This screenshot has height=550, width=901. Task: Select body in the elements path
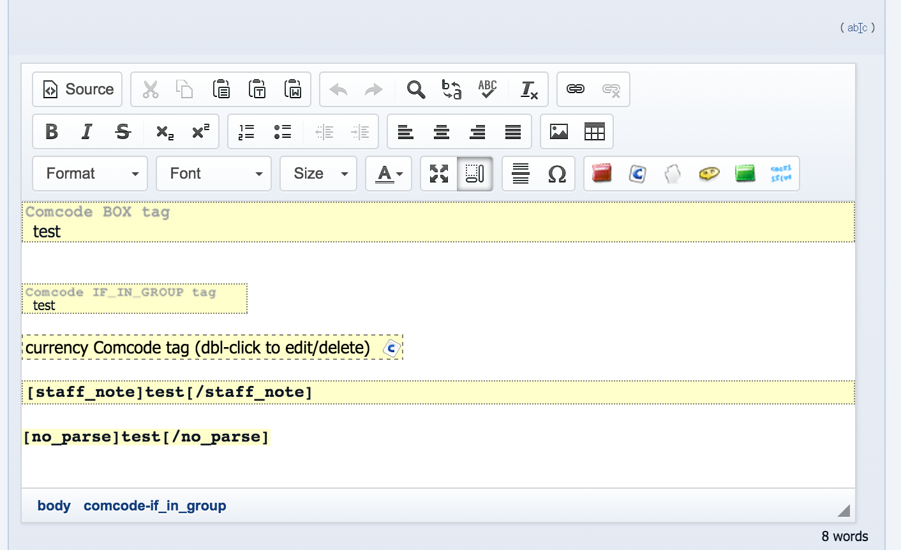[x=54, y=505]
